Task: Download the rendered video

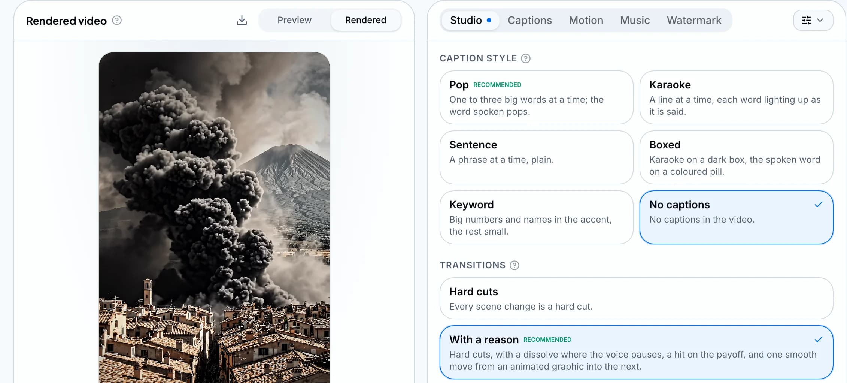Action: point(242,20)
